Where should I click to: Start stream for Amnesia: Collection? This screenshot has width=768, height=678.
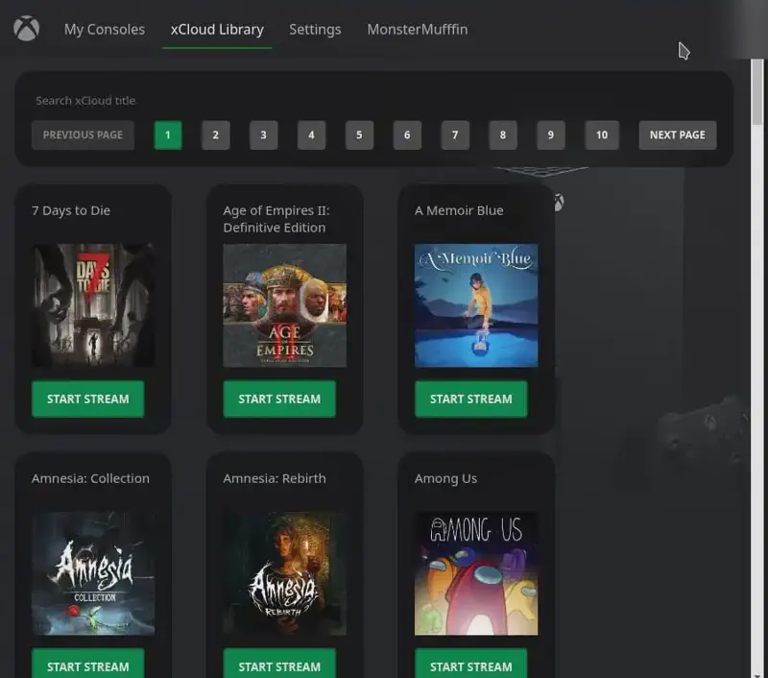tap(87, 665)
